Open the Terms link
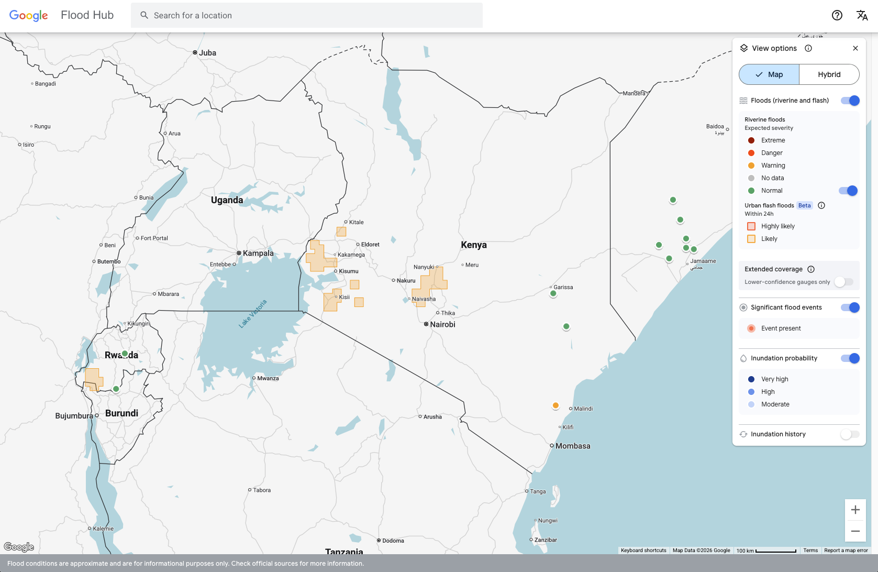Image resolution: width=878 pixels, height=572 pixels. (810, 551)
